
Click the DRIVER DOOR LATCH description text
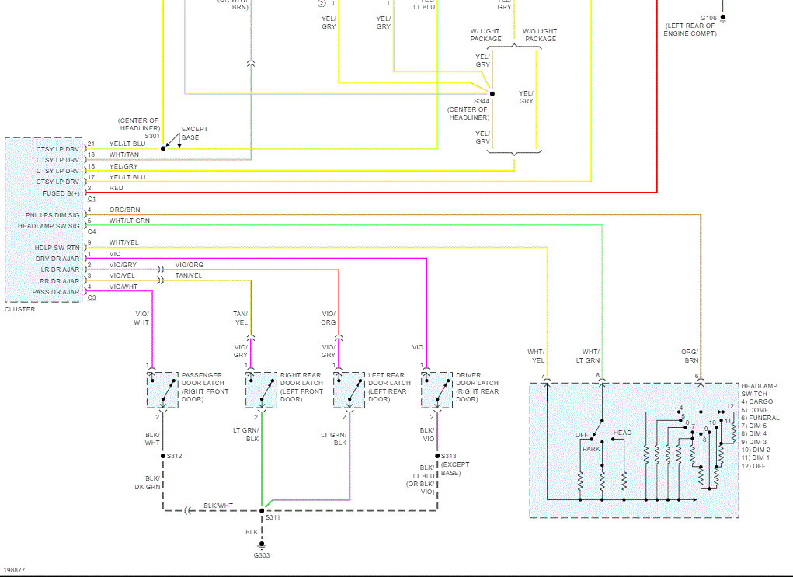[x=477, y=387]
